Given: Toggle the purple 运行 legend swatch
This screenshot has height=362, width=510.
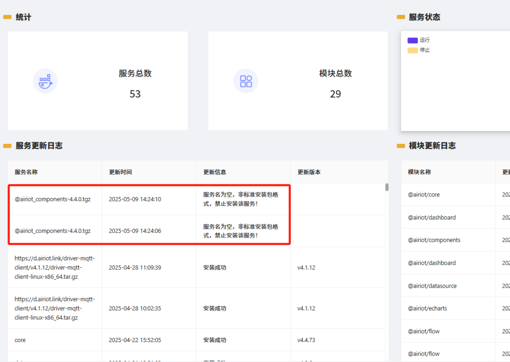Looking at the screenshot, I should 413,40.
